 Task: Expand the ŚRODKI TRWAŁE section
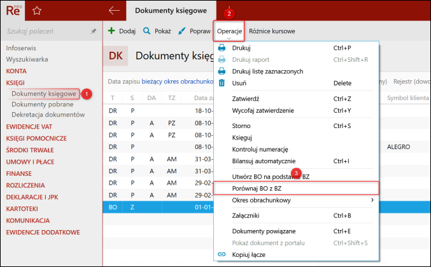pos(30,150)
